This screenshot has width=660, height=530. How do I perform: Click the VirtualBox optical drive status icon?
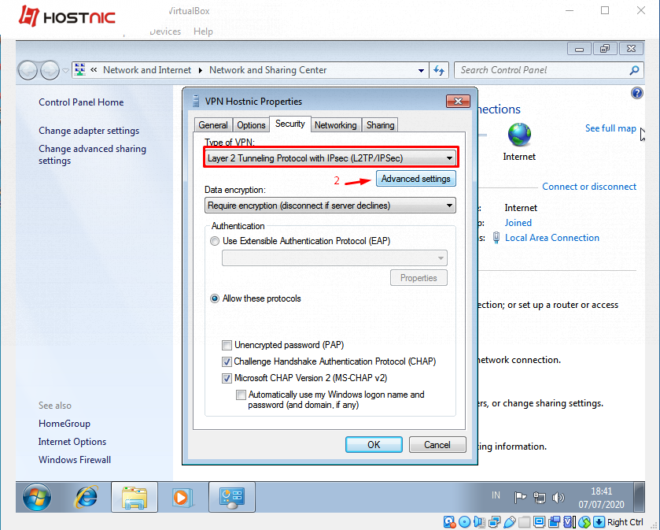463,521
